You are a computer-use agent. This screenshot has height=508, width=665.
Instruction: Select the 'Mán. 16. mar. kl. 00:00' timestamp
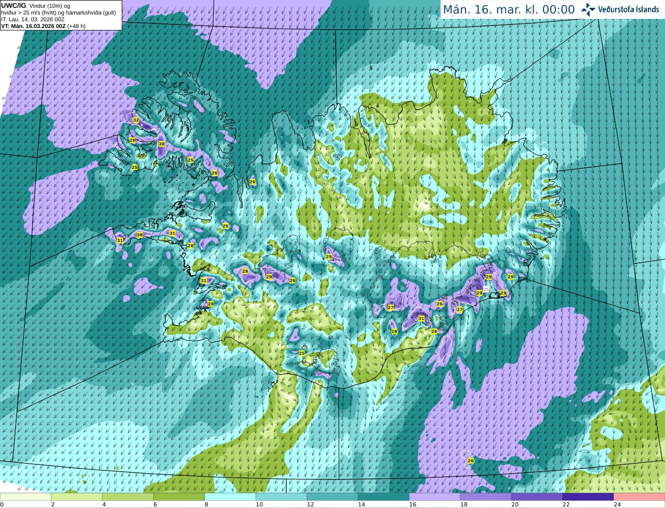509,10
